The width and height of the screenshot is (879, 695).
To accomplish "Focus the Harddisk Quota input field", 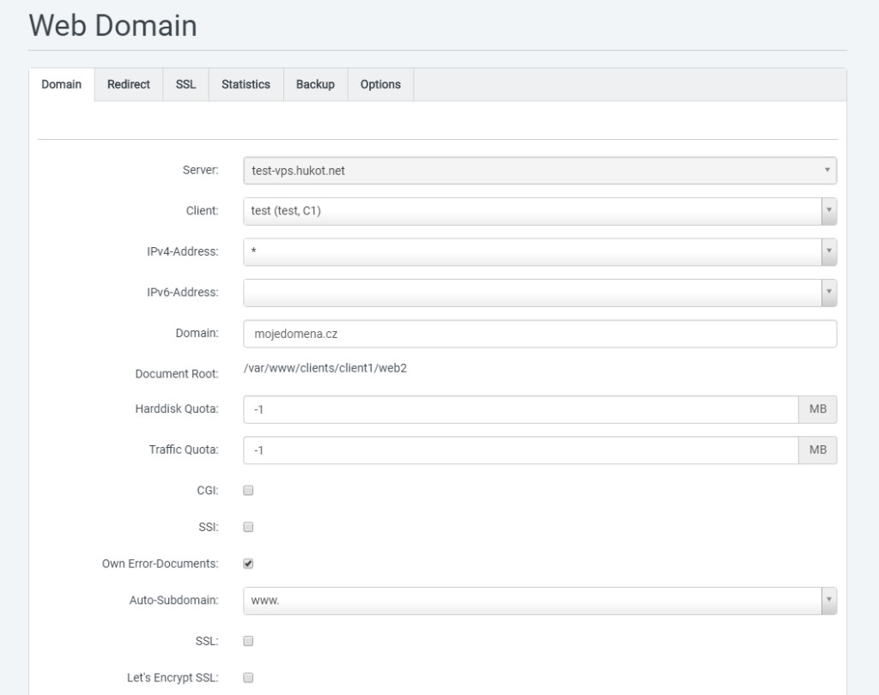I will pyautogui.click(x=520, y=410).
